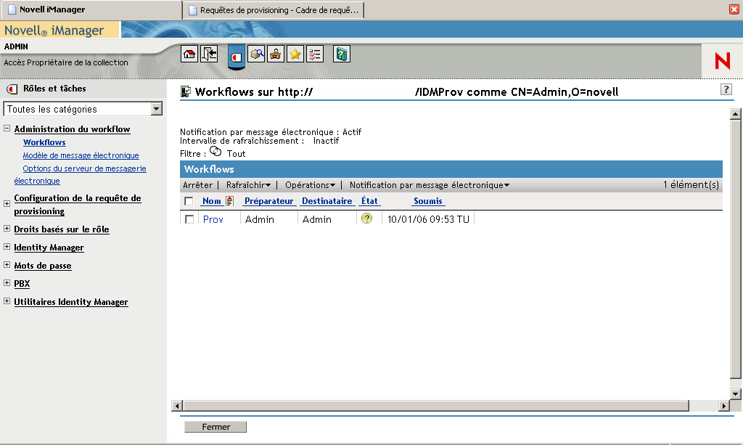This screenshot has height=445, width=743.
Task: Click Admin in the Préparateur column
Action: [x=260, y=219]
